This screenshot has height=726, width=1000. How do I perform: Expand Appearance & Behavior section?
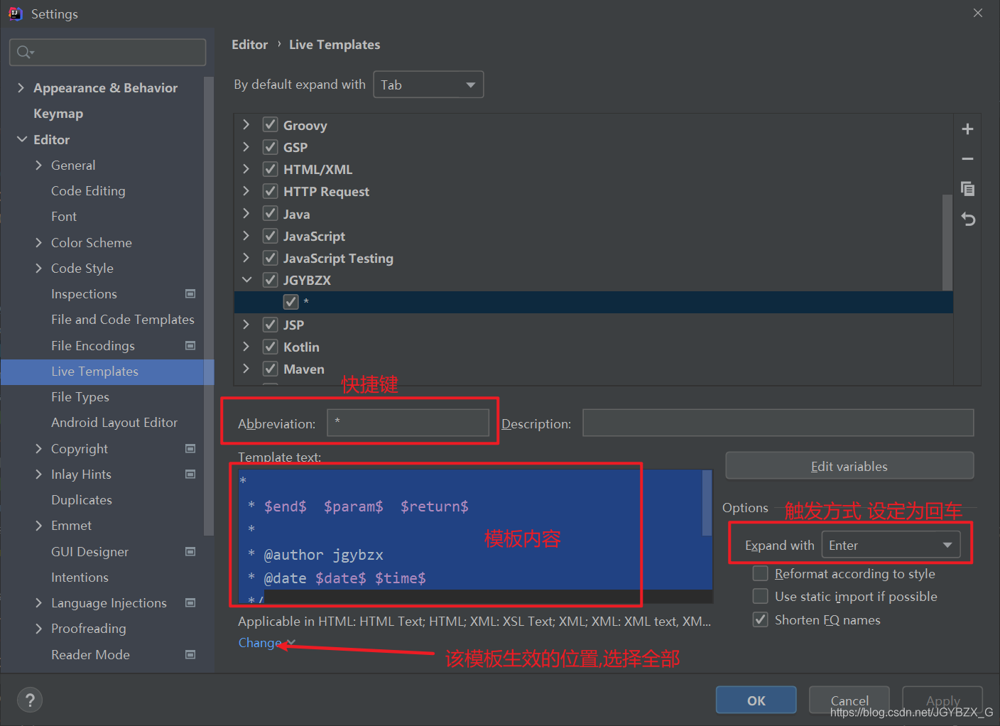point(21,87)
